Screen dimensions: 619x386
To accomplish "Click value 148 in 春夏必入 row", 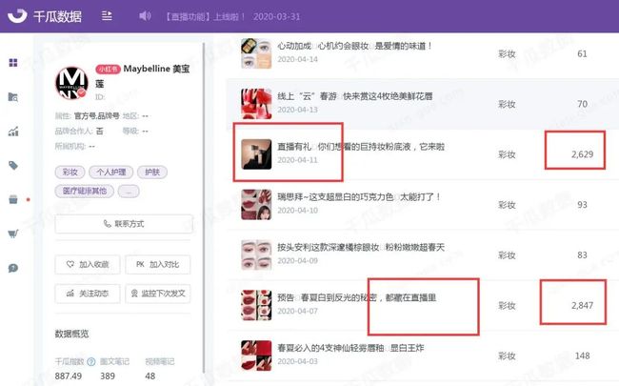I will [x=582, y=356].
